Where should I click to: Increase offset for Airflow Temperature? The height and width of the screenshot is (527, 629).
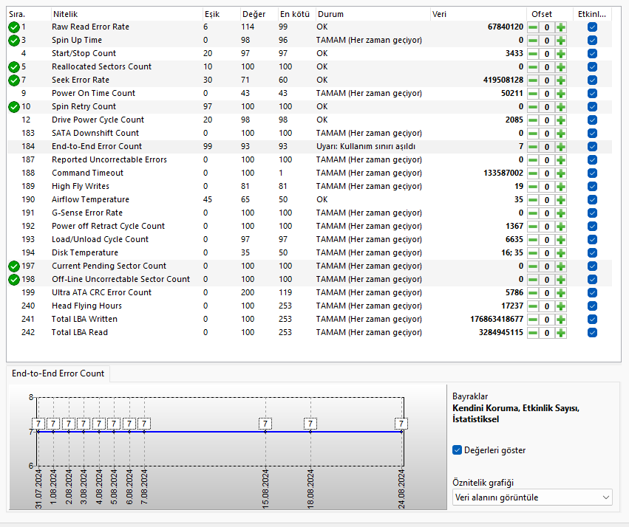[x=561, y=200]
